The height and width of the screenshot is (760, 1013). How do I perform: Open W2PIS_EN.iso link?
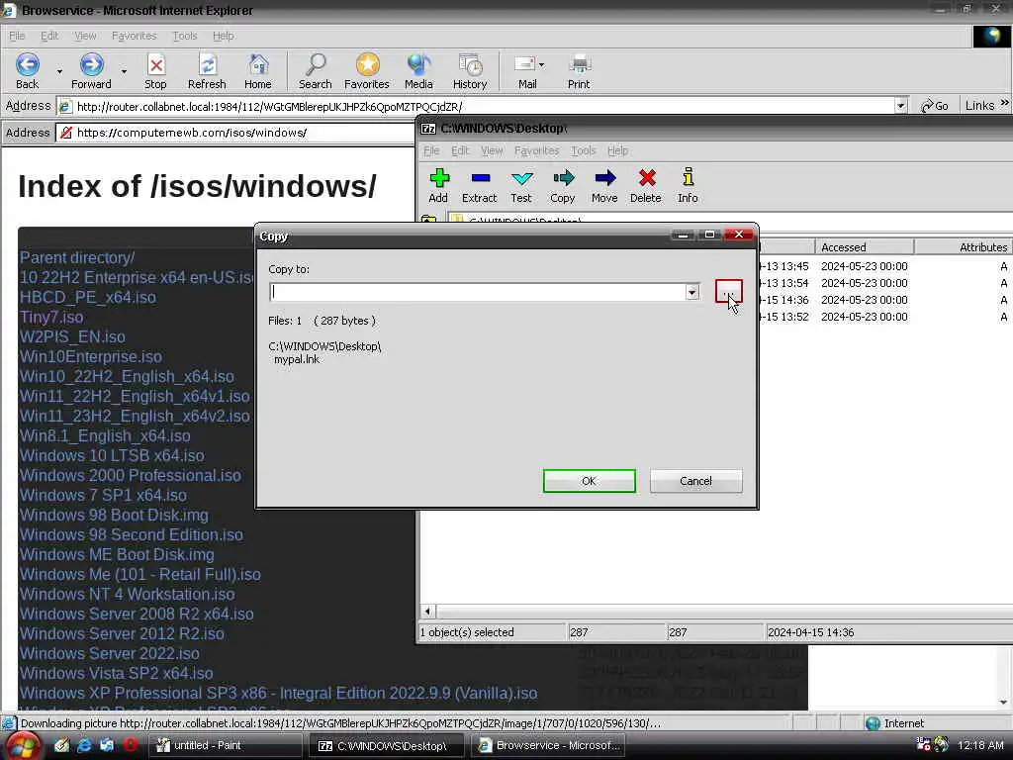click(x=72, y=337)
